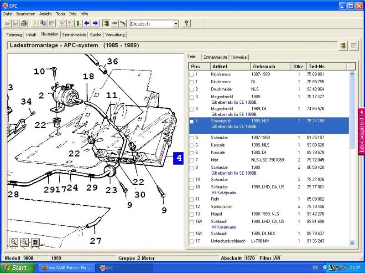
Task: Check box for Steuergerät row
Action: pos(192,121)
